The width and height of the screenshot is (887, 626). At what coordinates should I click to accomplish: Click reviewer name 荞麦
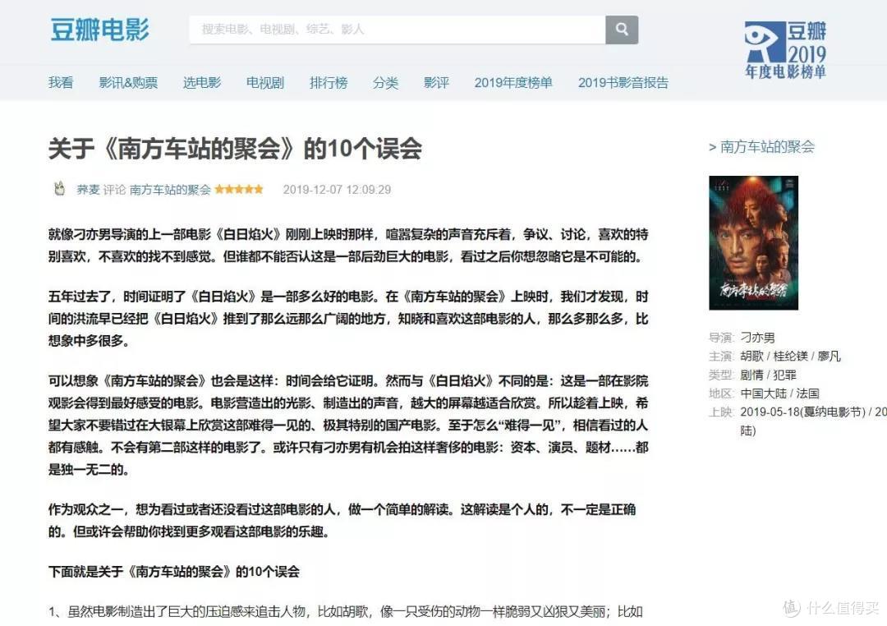(x=88, y=190)
